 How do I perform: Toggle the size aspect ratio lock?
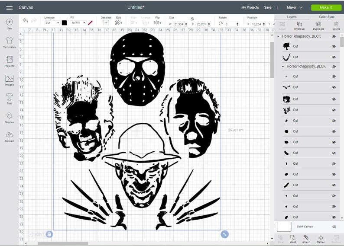192,19
